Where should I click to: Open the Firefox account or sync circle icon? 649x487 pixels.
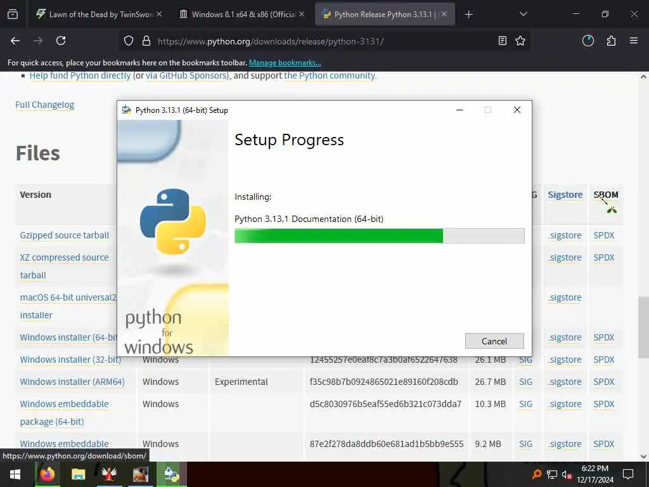(x=588, y=41)
